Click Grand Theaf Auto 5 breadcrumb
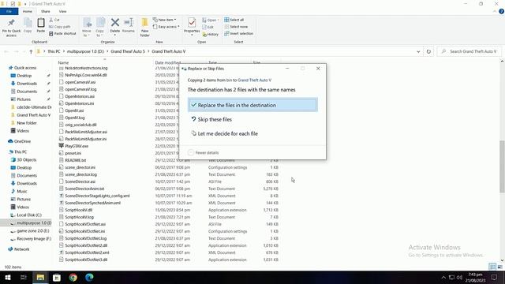Image resolution: width=505 pixels, height=284 pixels. pos(128,51)
